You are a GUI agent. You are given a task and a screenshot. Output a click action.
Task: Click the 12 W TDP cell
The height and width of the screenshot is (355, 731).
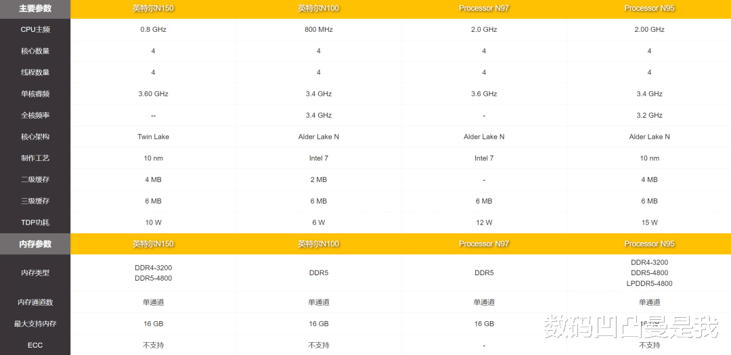click(x=484, y=222)
